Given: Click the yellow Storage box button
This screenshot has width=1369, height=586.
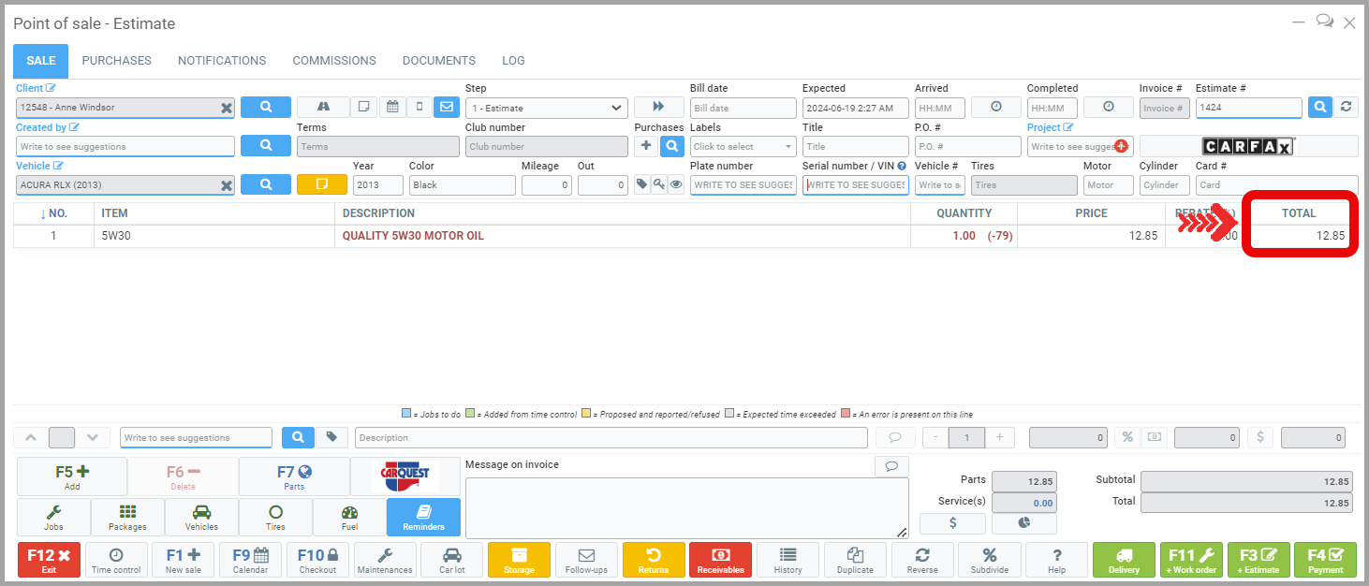Looking at the screenshot, I should coord(519,560).
